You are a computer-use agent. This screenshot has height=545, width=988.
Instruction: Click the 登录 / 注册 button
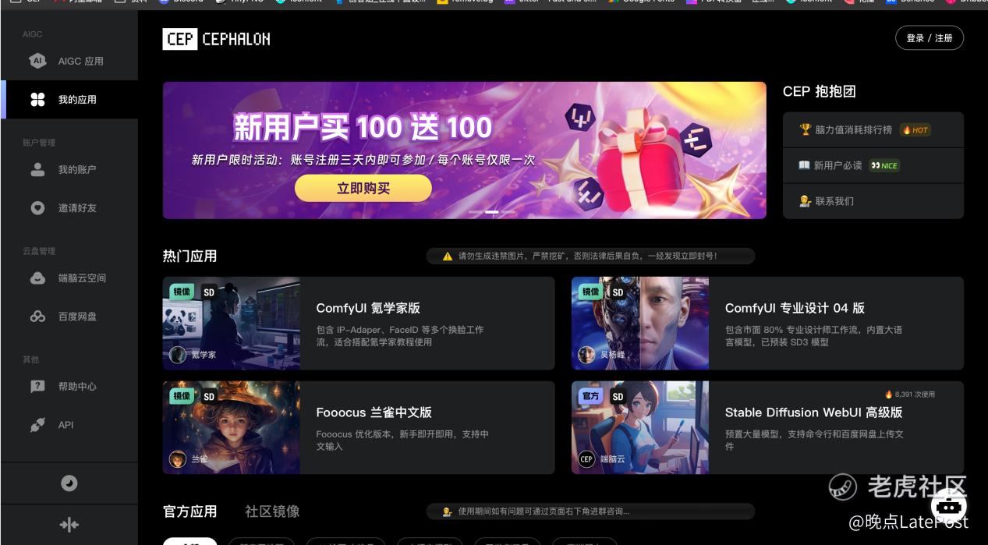pyautogui.click(x=930, y=38)
